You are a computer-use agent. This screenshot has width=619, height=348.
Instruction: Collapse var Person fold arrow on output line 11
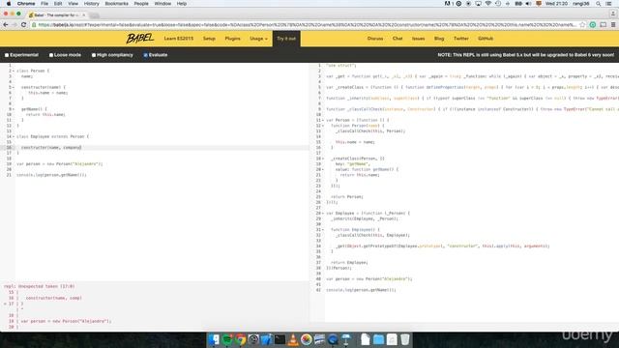pos(323,120)
